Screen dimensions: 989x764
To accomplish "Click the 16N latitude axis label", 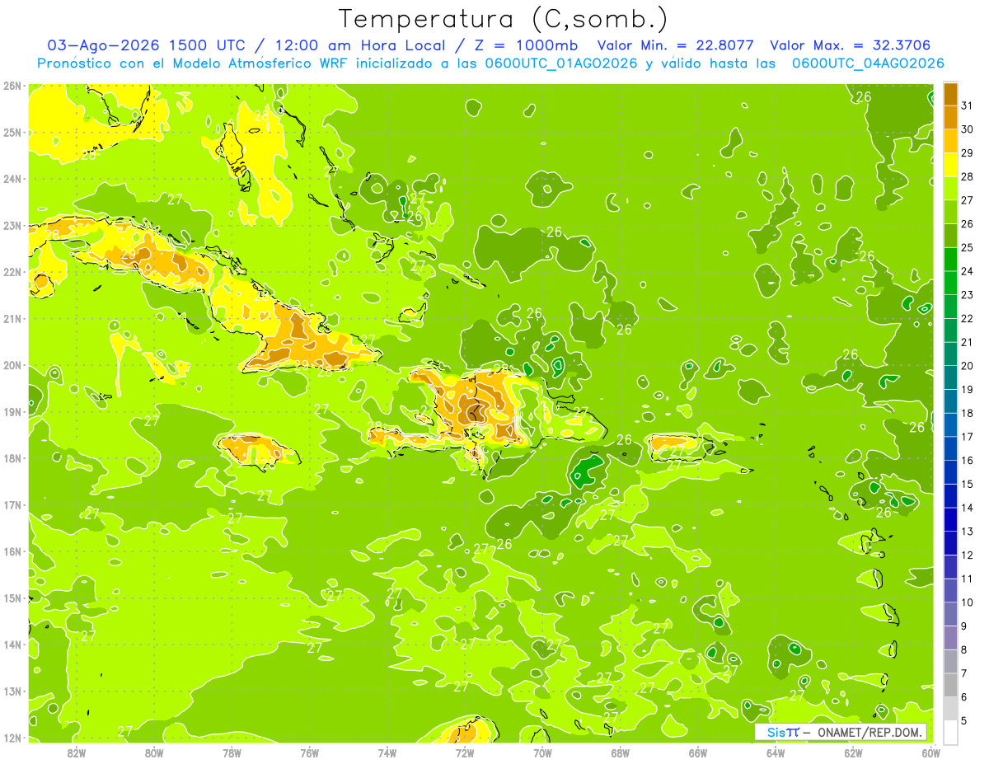I will [x=12, y=551].
